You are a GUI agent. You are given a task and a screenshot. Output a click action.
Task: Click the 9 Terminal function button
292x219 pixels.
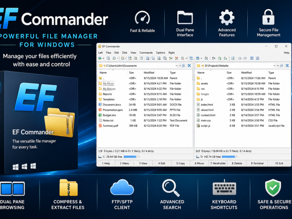click(x=257, y=164)
